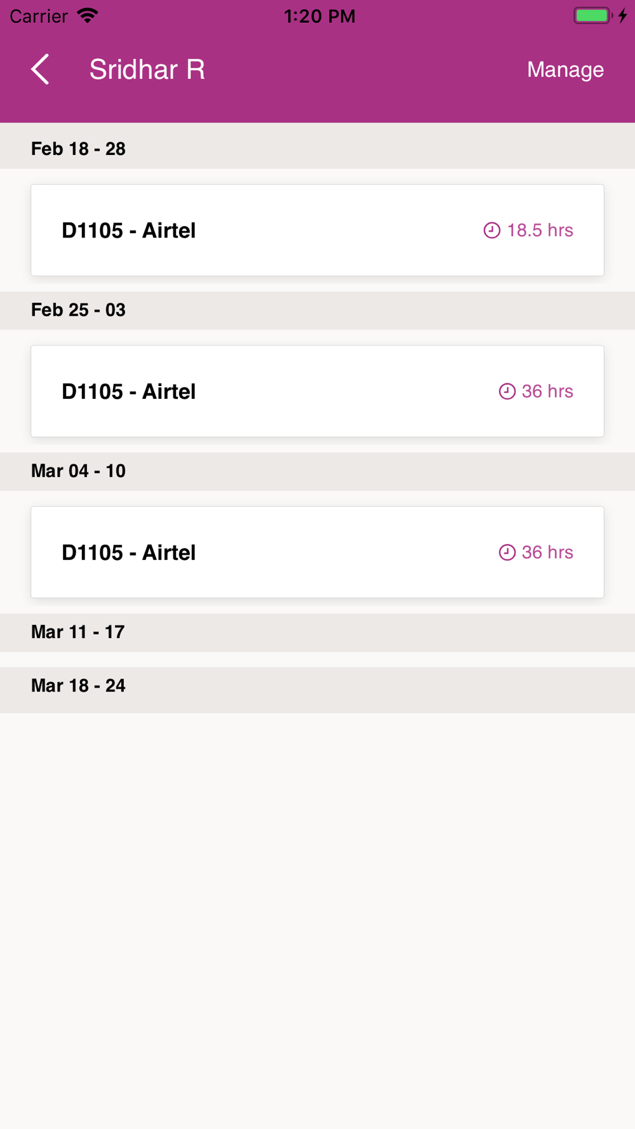Screen dimensions: 635x1129
Task: Tap the Carrier label in status bar
Action: (39, 16)
